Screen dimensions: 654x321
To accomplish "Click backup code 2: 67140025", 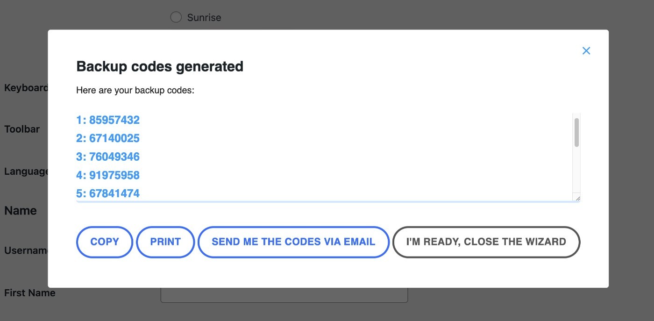I will point(108,138).
